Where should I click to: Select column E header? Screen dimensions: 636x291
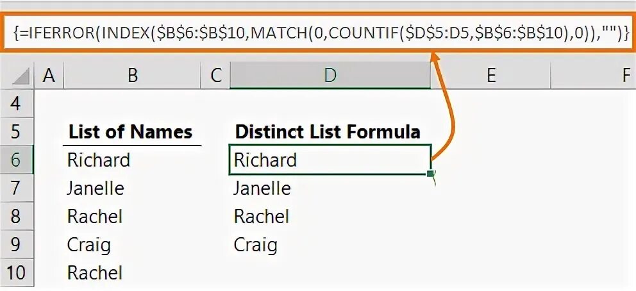tap(490, 76)
